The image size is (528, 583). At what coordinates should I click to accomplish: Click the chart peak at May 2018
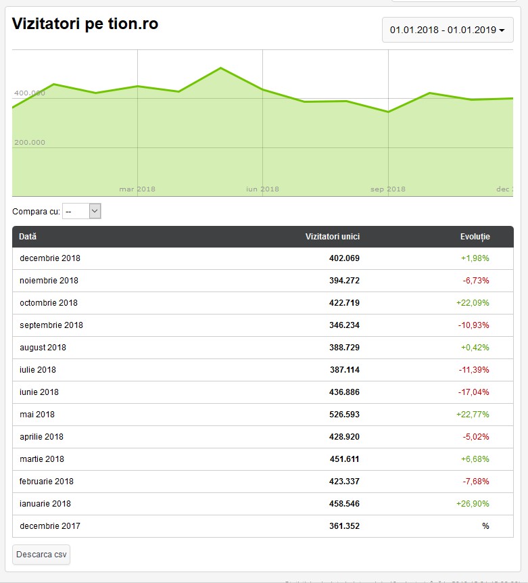click(220, 68)
